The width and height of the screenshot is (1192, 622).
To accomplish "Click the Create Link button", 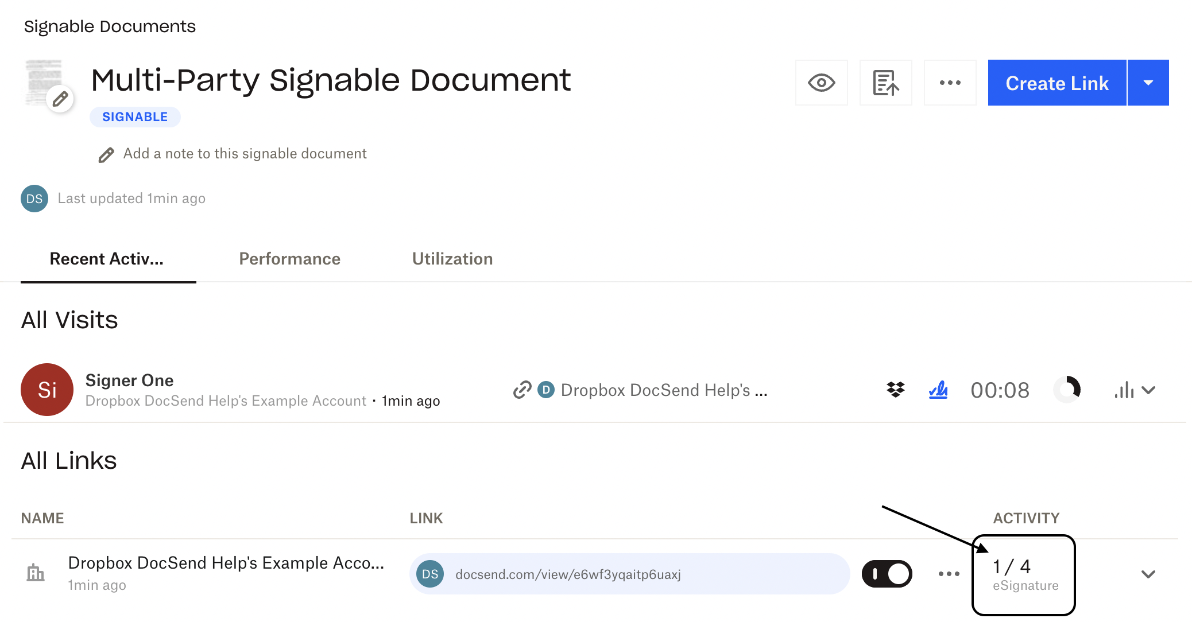I will [x=1057, y=83].
